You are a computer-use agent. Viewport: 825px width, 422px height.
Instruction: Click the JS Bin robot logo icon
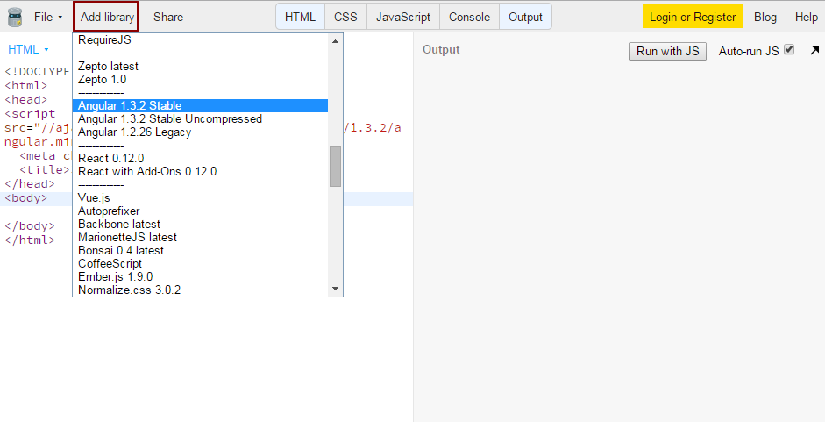pyautogui.click(x=15, y=17)
